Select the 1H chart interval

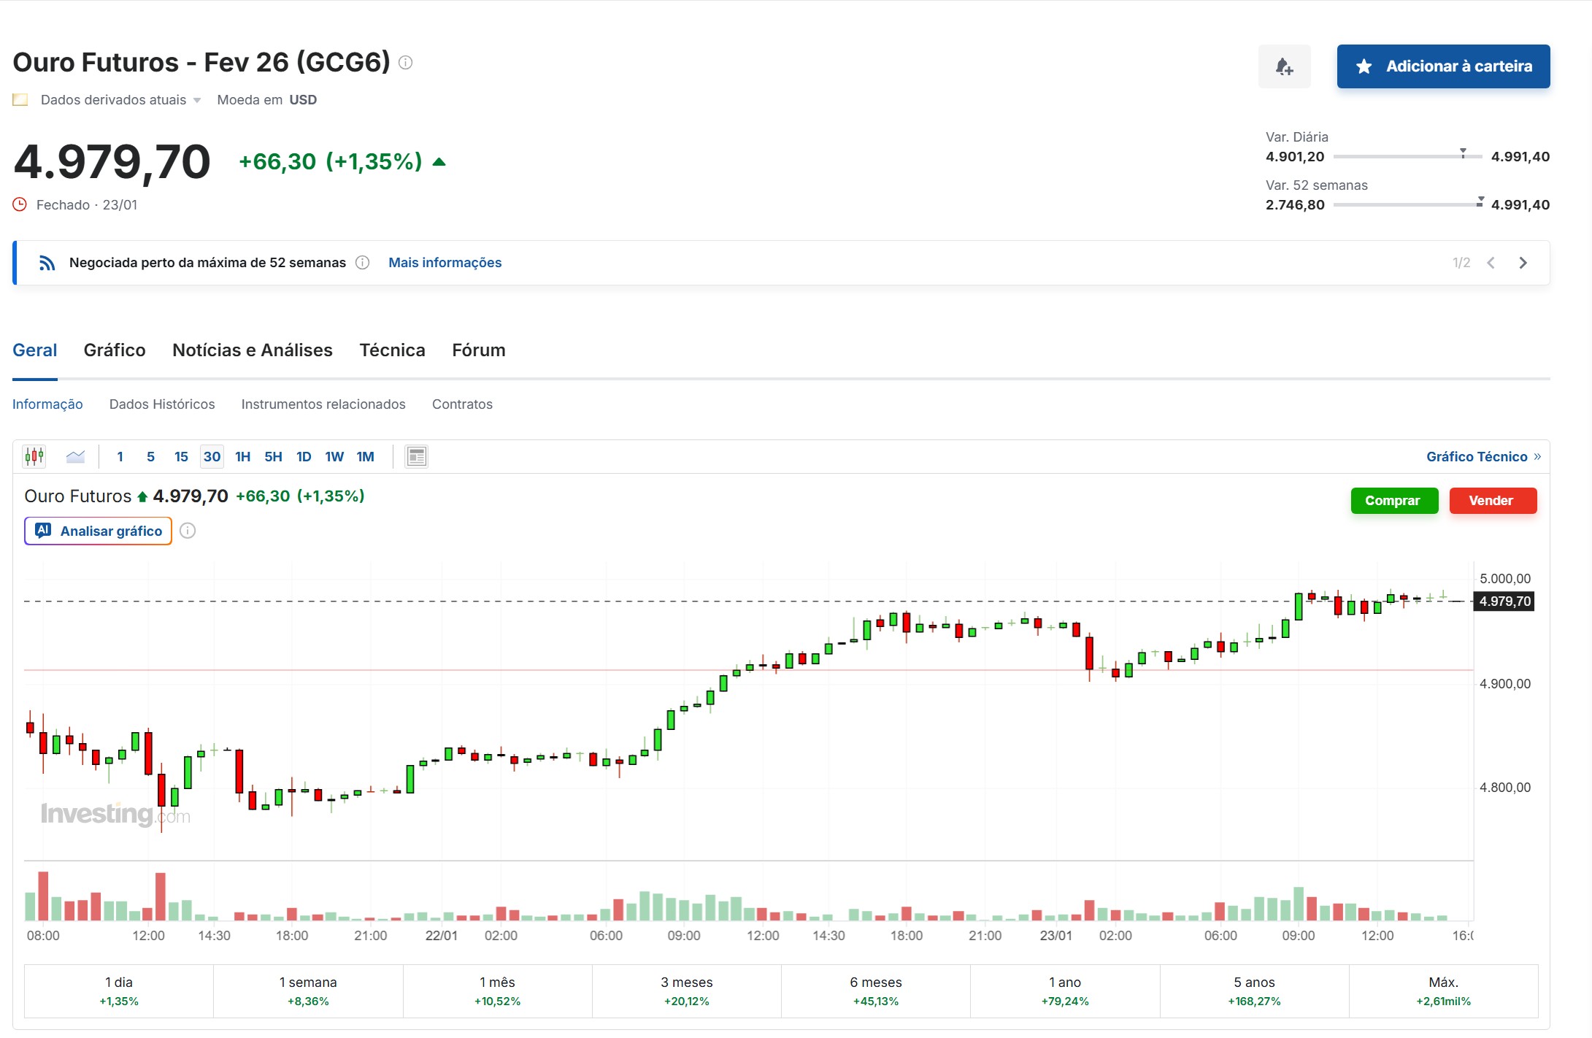[x=242, y=456]
